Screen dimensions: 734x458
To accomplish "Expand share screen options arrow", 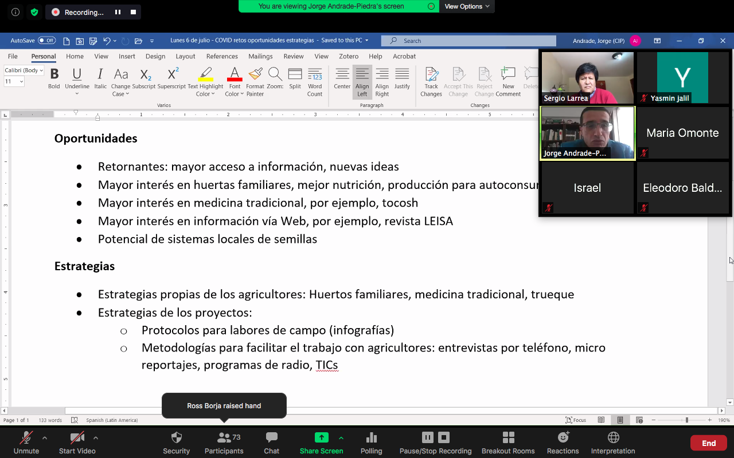I will (x=341, y=438).
